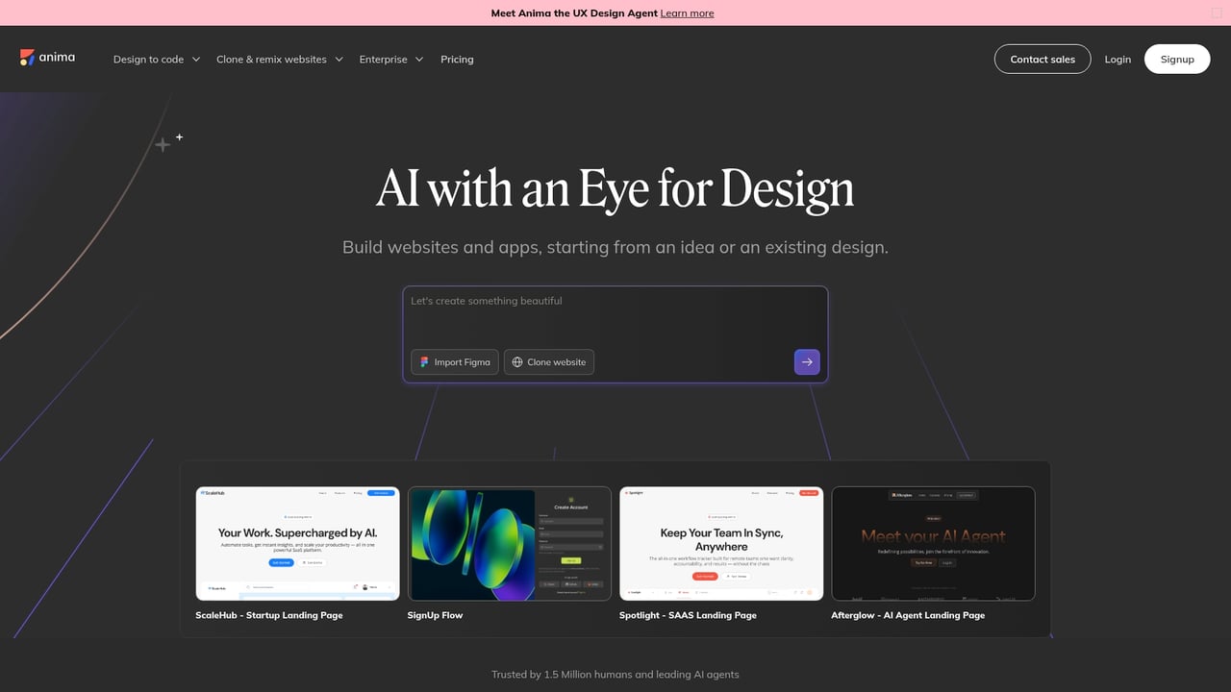
Task: Open the Clone & remix websites menu
Action: [x=279, y=59]
